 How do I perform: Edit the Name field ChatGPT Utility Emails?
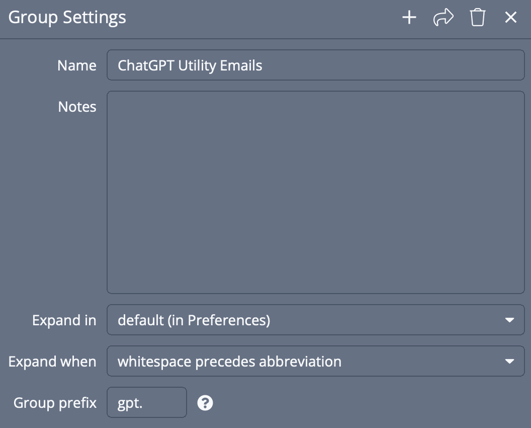(316, 65)
